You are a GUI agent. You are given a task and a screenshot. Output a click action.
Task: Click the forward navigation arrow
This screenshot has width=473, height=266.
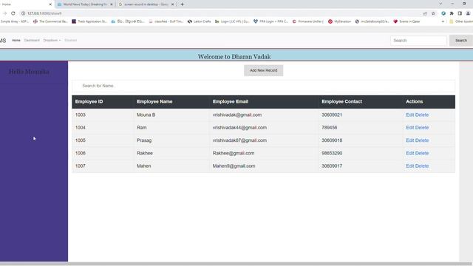(x=4, y=13)
